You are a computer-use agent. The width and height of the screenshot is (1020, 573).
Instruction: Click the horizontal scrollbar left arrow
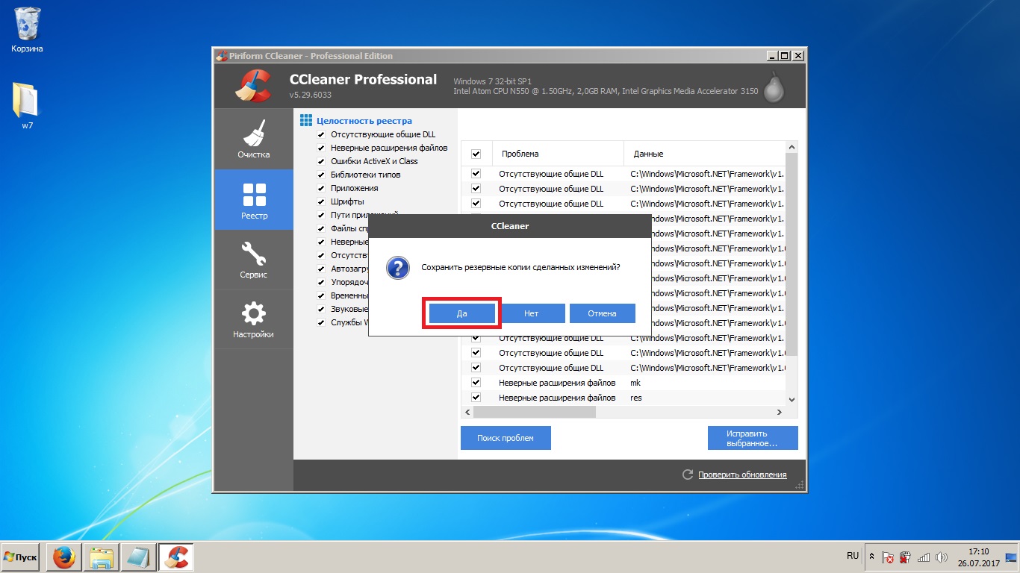point(467,412)
